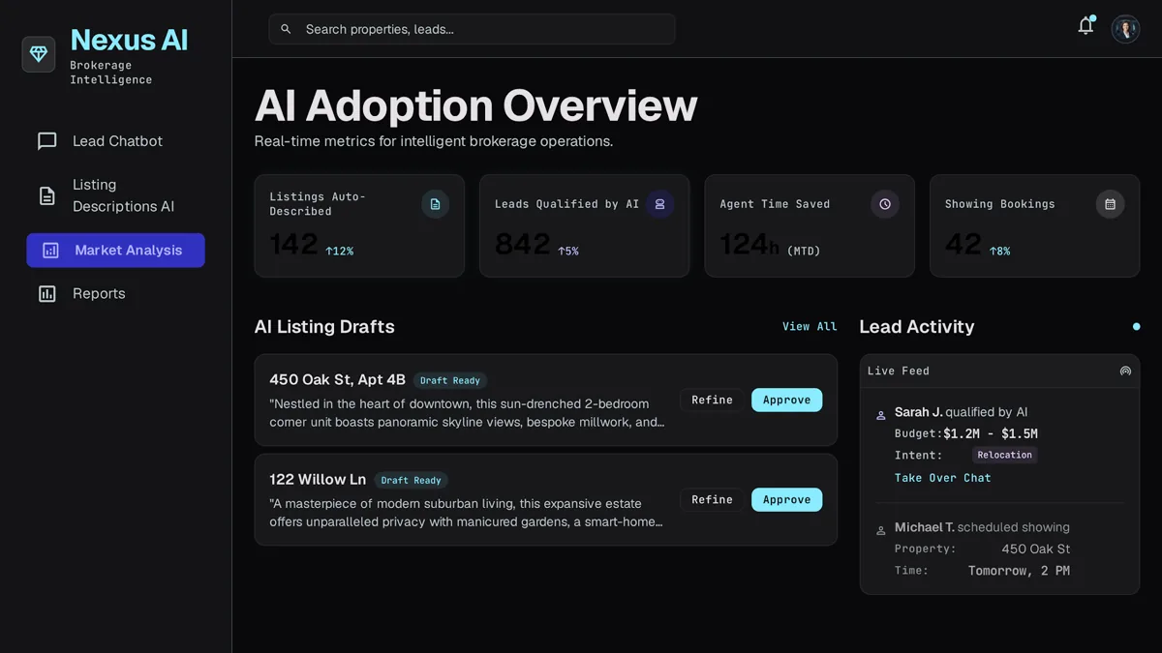Click into Search properties, leads field
1162x653 pixels.
[472, 29]
